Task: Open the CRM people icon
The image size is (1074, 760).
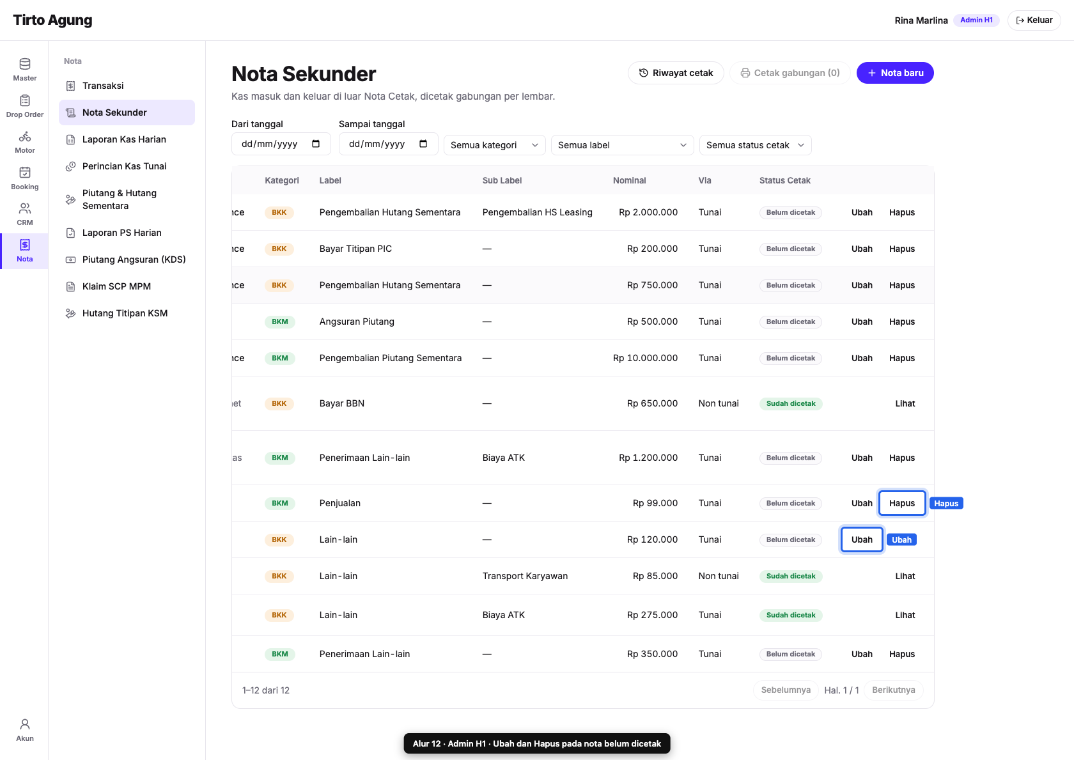Action: (x=24, y=208)
